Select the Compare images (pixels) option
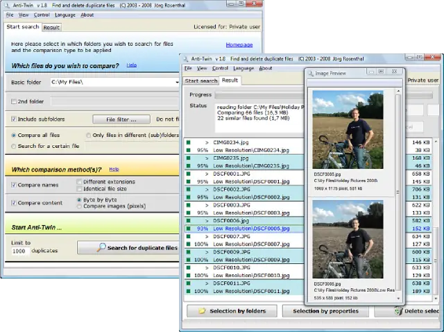Viewport: 444px width, 332px height. coord(78,206)
